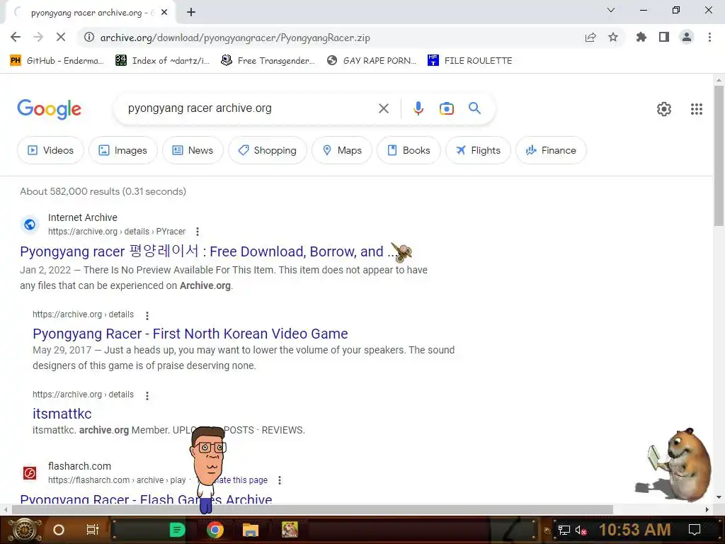The image size is (725, 544).
Task: Open First North Korean Video Game result
Action: click(190, 334)
